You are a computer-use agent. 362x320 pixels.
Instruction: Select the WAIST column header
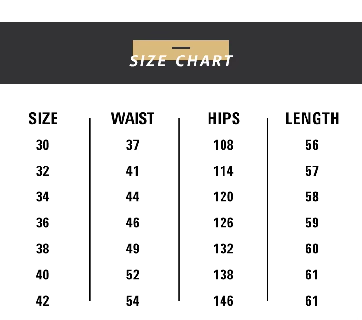click(133, 119)
